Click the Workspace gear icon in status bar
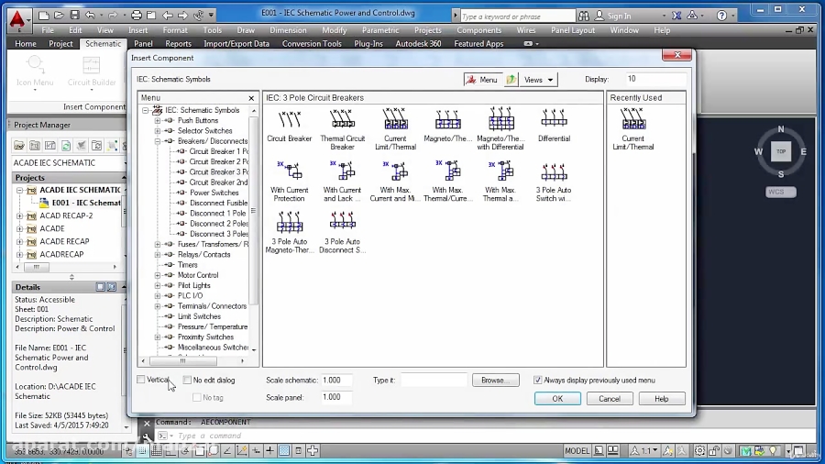 (699, 451)
